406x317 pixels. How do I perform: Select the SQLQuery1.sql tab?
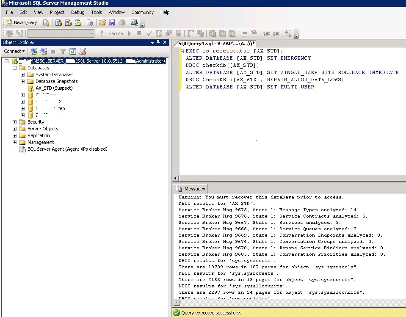pyautogui.click(x=216, y=44)
